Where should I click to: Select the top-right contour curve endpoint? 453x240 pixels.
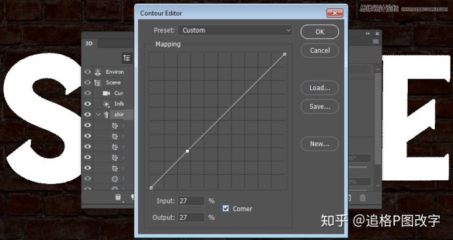point(285,54)
